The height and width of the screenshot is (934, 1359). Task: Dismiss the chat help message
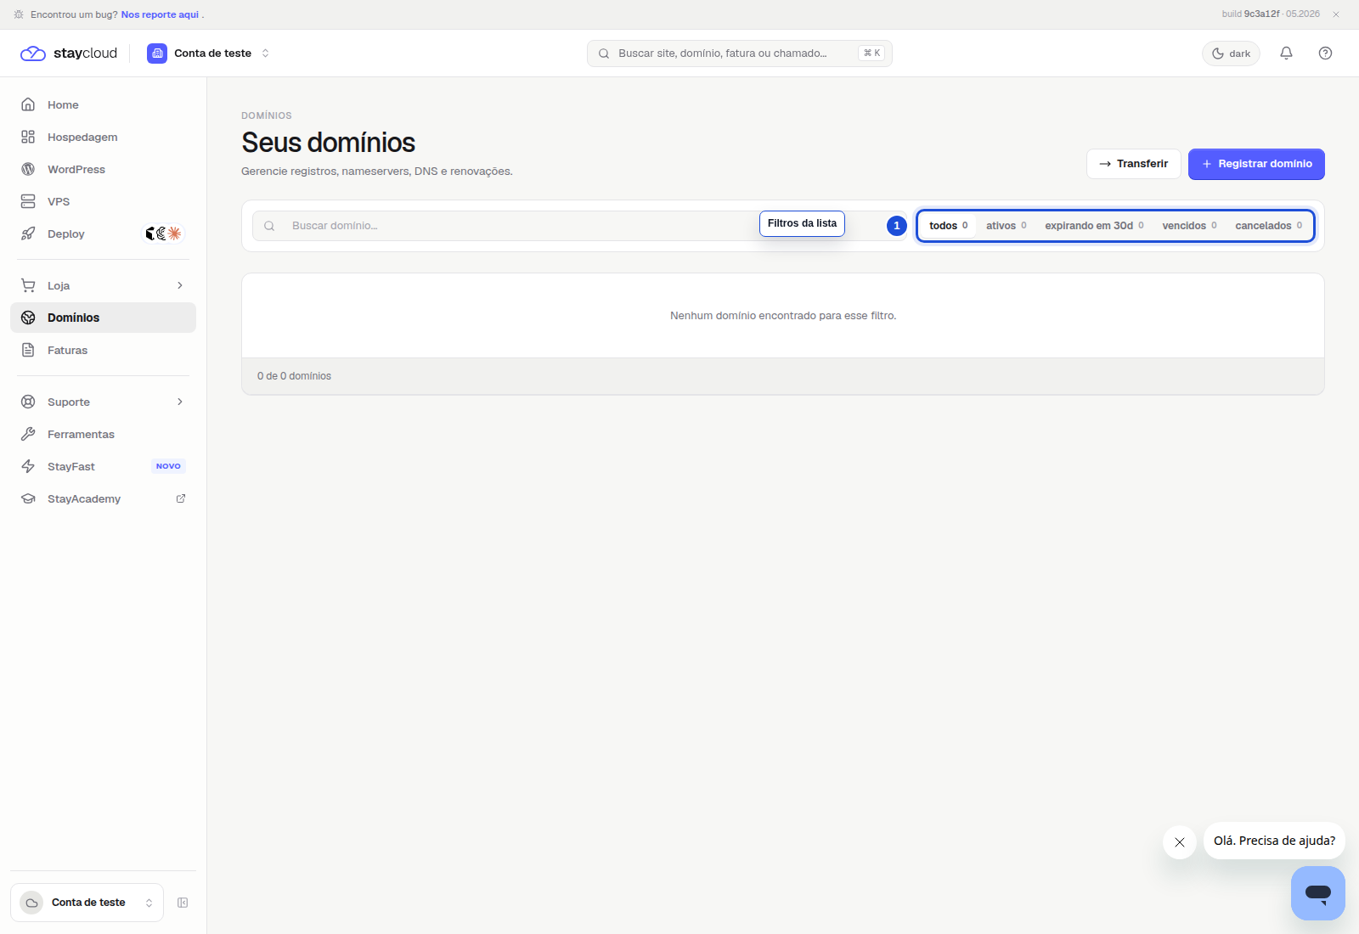click(x=1179, y=842)
